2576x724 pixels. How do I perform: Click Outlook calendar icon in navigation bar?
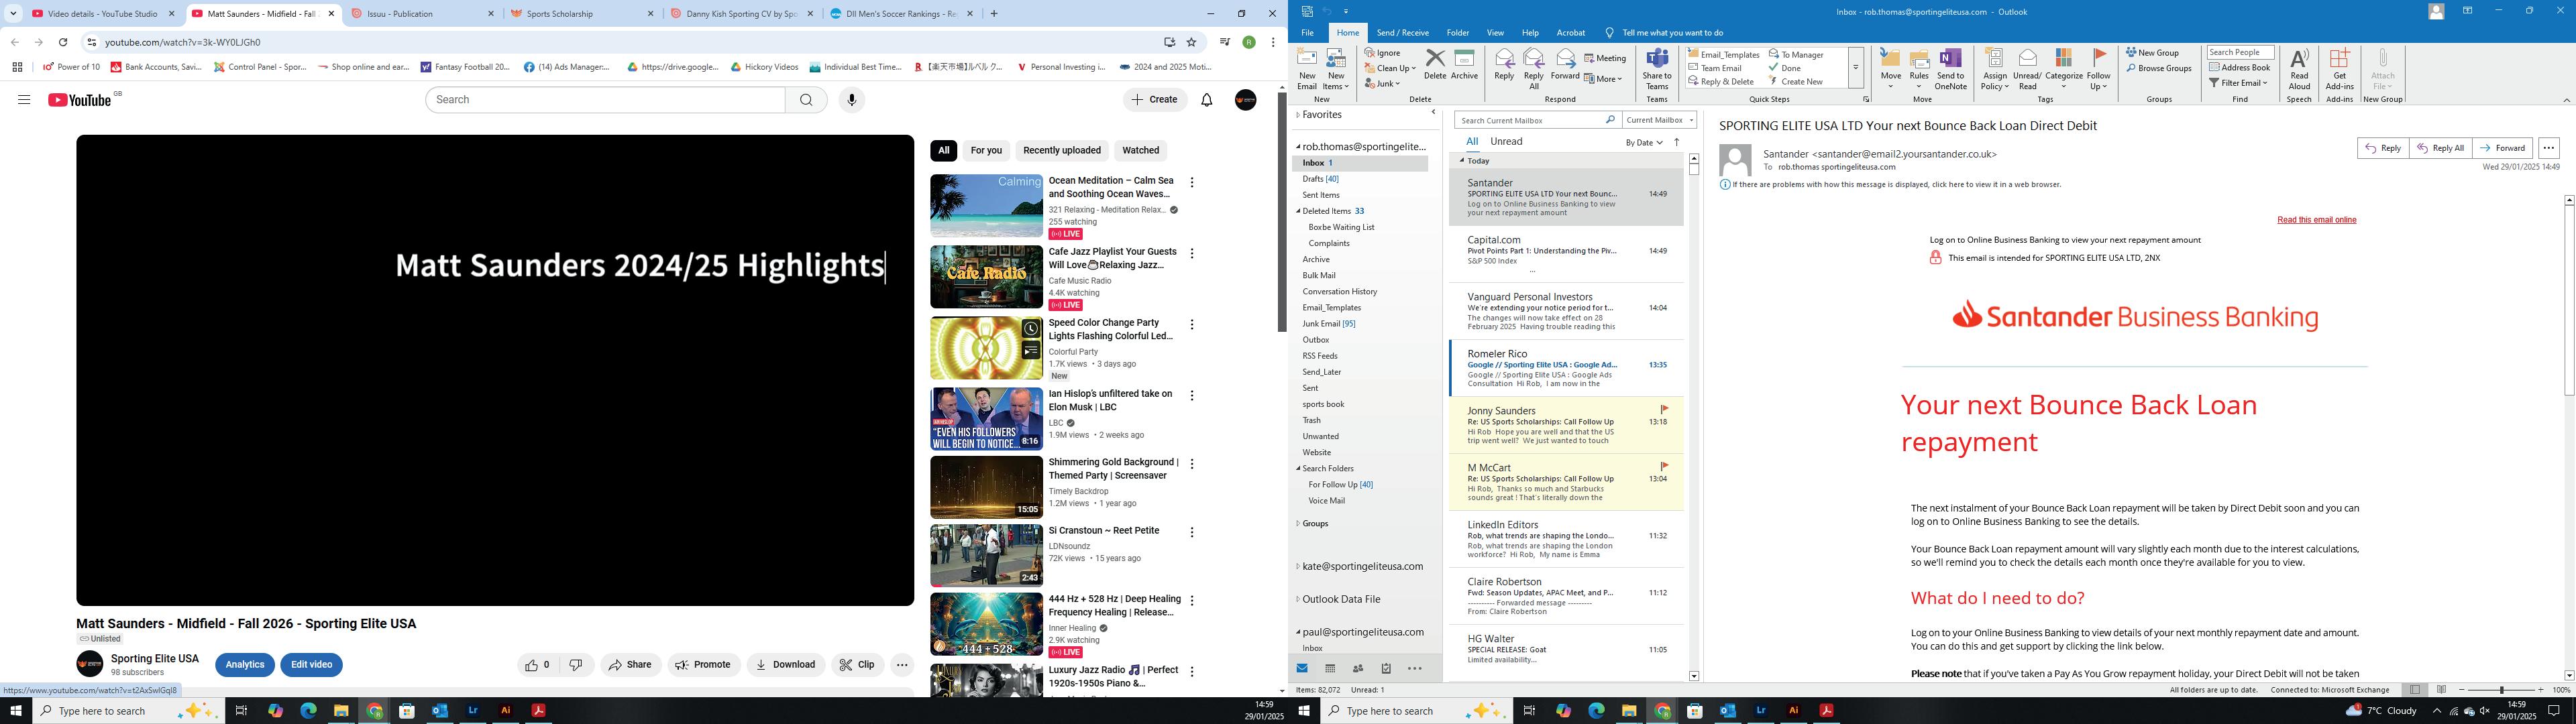(1330, 668)
